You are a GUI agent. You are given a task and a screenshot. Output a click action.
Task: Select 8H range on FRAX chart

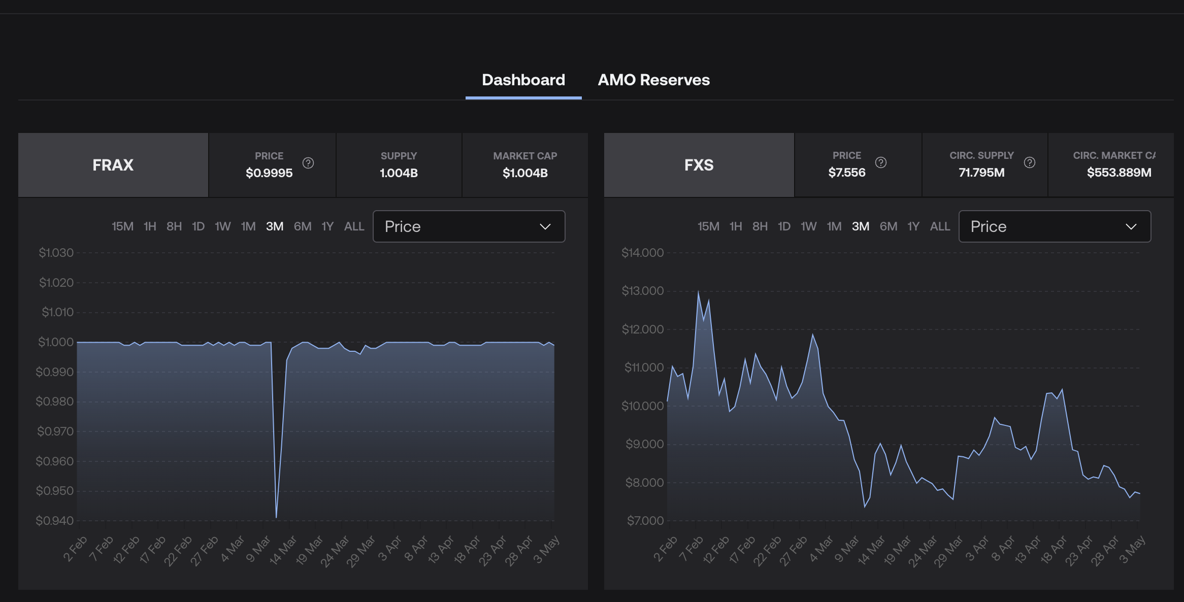tap(174, 226)
